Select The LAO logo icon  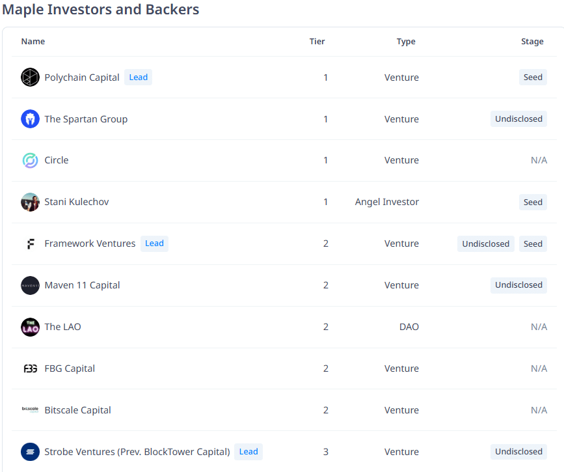coord(30,327)
